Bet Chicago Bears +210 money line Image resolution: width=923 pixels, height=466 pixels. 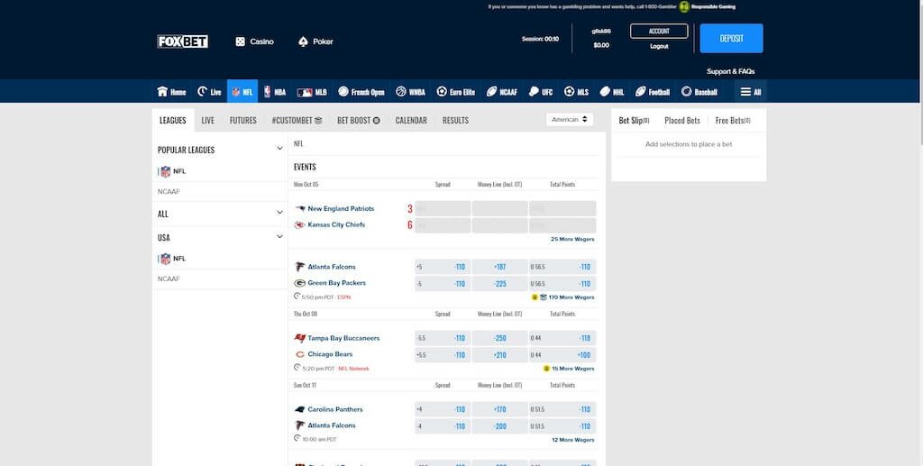[x=499, y=355]
